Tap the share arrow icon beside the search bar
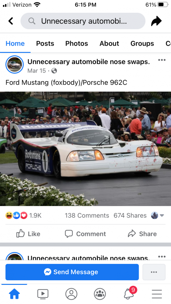This screenshot has width=171, height=304. pyautogui.click(x=156, y=21)
